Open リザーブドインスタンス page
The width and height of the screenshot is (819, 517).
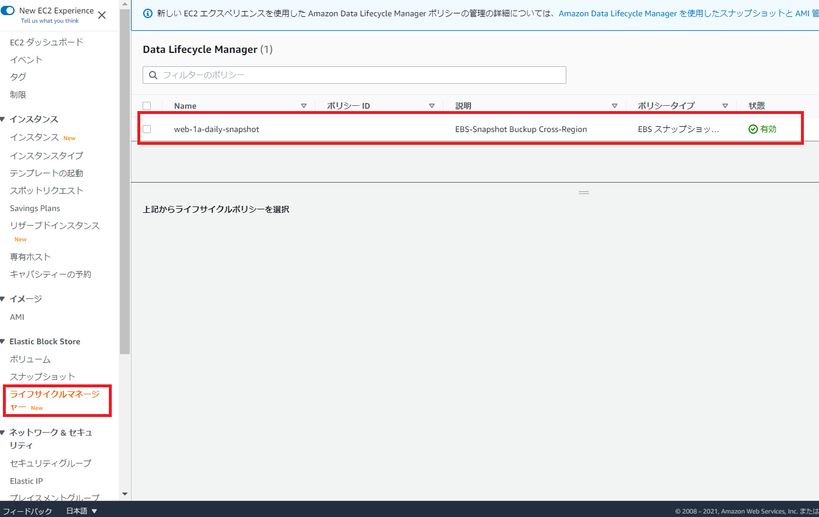[55, 226]
